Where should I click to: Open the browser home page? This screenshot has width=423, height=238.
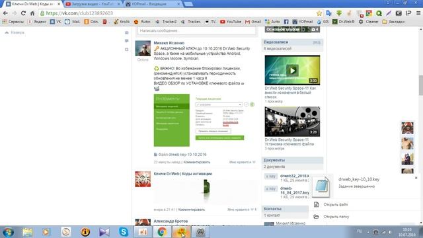32,13
